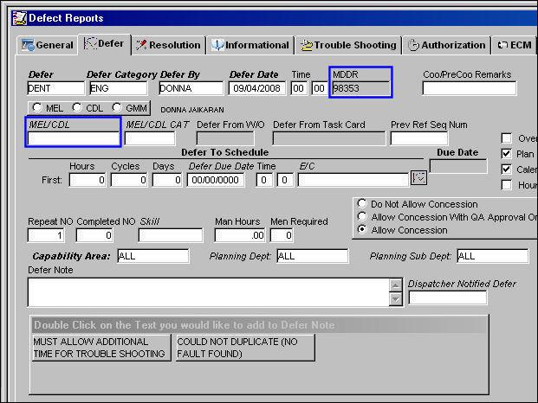Click the MEL/CDL input field

[x=74, y=138]
